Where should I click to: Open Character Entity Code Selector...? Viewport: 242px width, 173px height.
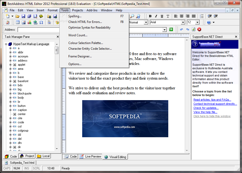pyautogui.click(x=94, y=49)
